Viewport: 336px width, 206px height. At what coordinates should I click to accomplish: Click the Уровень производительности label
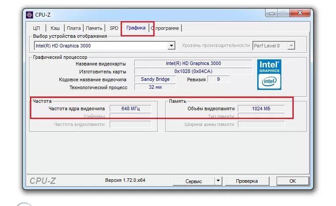216,45
